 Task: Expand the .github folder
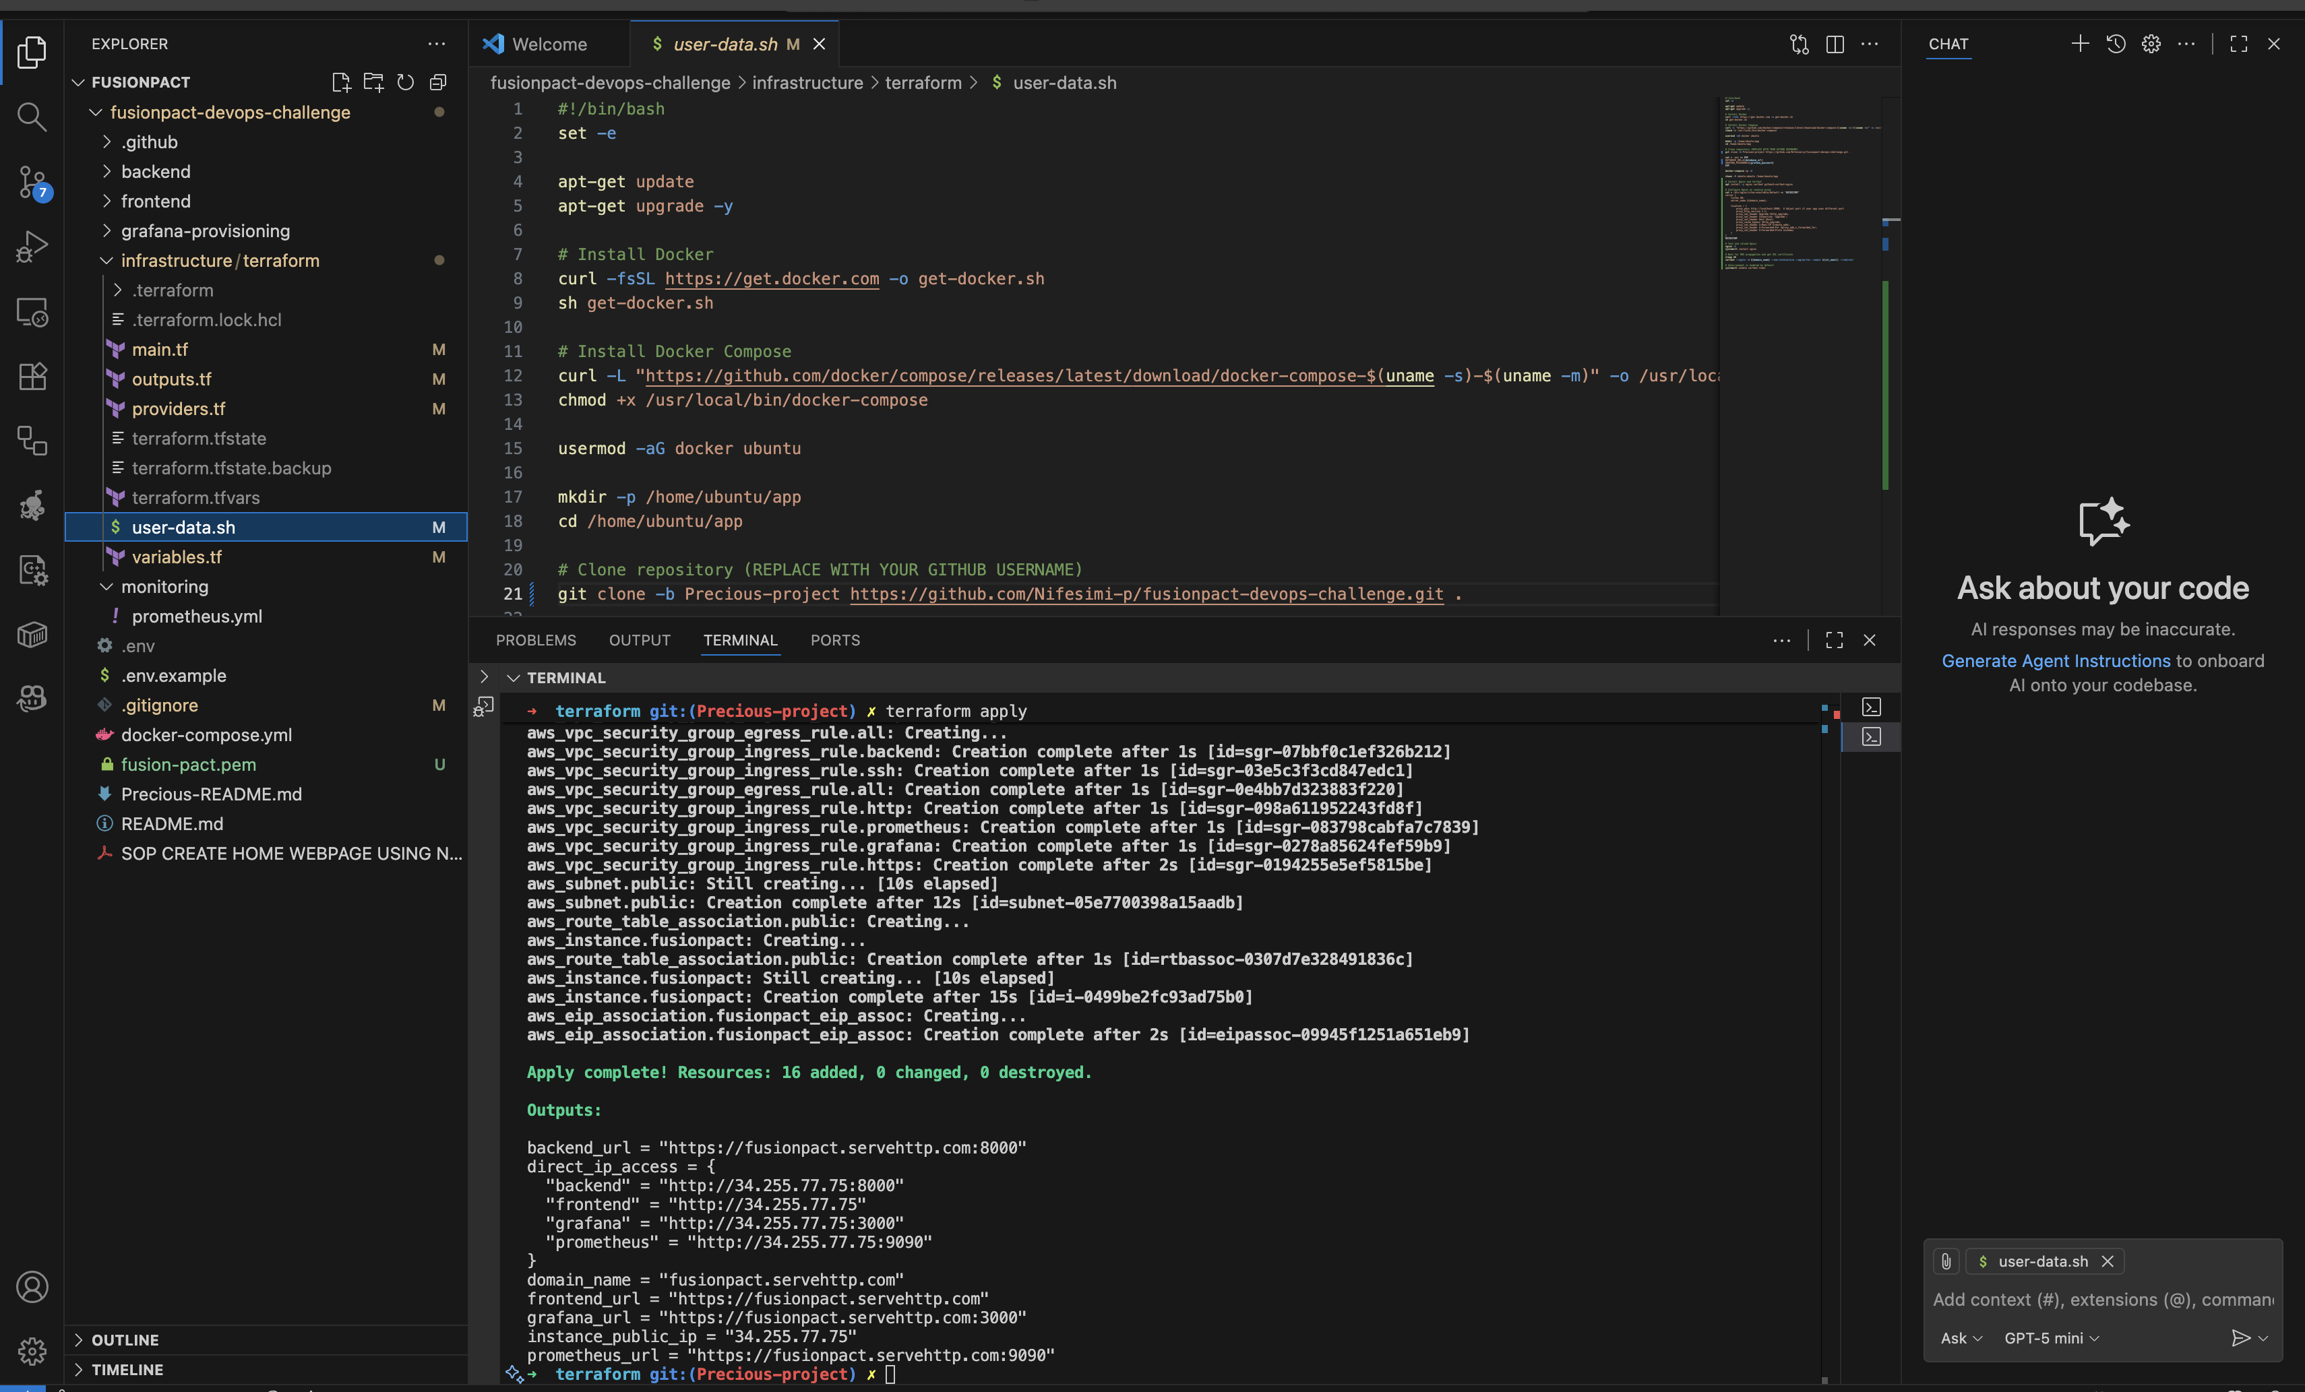coord(150,142)
